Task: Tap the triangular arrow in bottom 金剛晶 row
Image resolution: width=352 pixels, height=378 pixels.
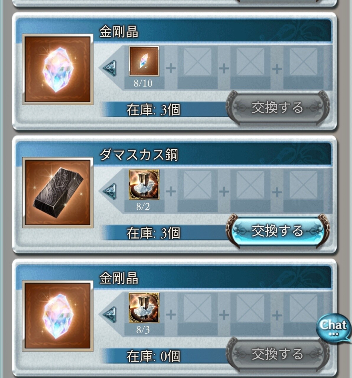Action: 110,315
